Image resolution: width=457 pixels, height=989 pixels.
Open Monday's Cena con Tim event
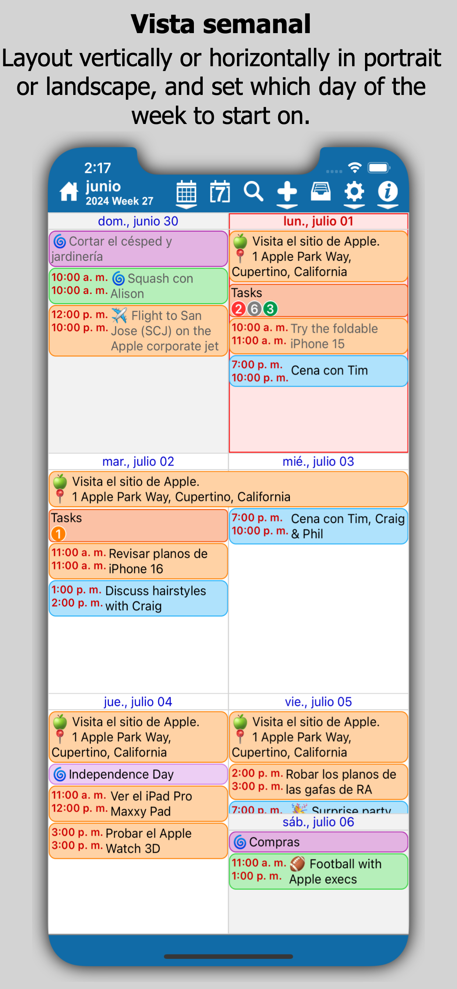click(318, 371)
